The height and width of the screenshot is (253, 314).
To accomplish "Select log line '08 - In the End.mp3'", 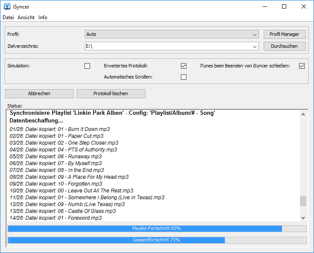I will (x=57, y=170).
